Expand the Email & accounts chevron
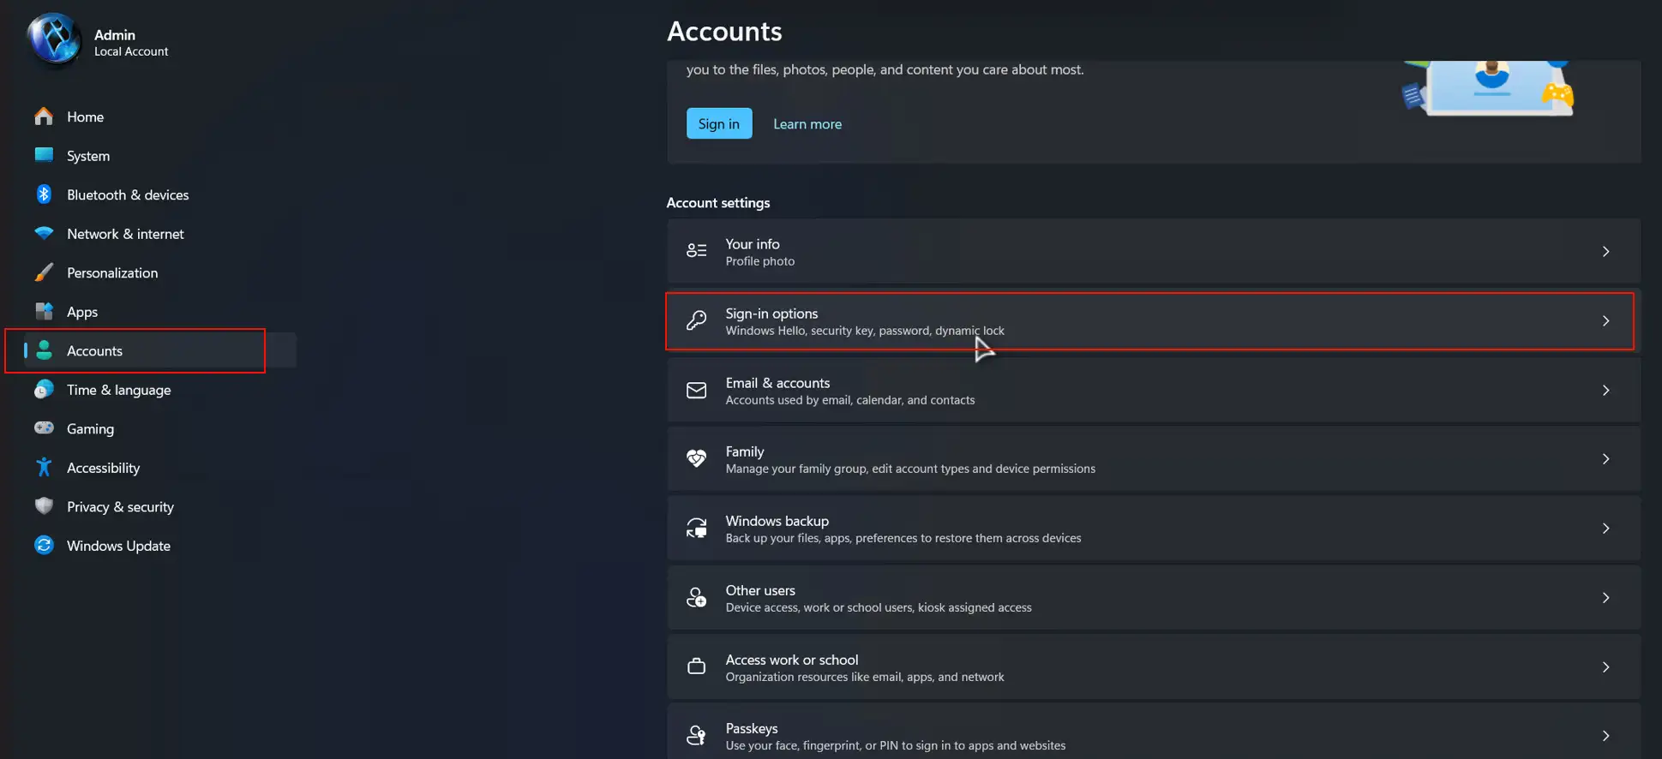Screen dimensions: 1662x759 (x=1605, y=390)
